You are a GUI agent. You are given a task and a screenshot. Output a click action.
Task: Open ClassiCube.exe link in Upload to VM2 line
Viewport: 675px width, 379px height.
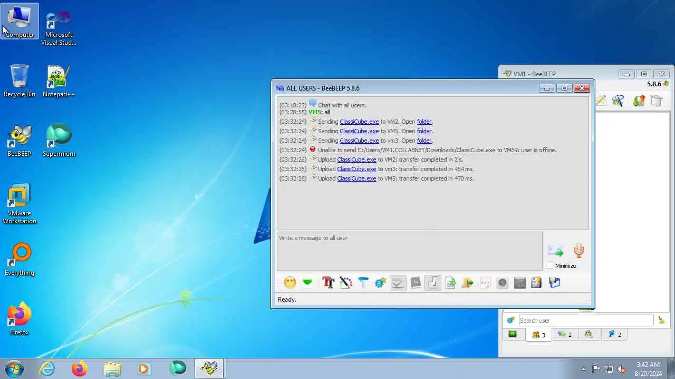pyautogui.click(x=356, y=159)
